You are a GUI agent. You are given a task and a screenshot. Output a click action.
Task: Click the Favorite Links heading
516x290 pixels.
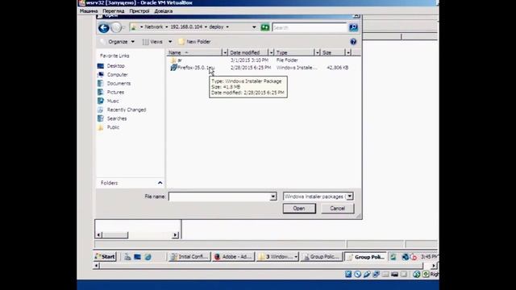(114, 56)
